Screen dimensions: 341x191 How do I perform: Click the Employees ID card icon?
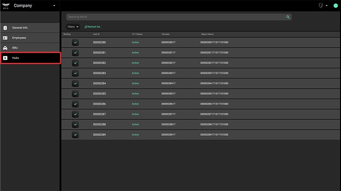tap(5, 38)
